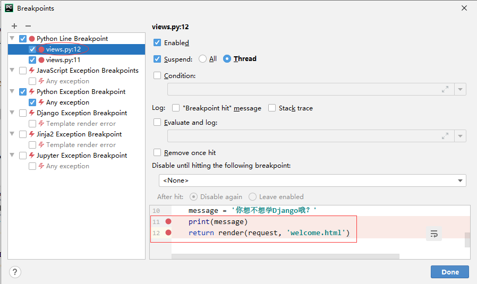Viewport: 477px width, 284px height.
Task: Click the add breakpoint plus icon
Action: click(14, 26)
